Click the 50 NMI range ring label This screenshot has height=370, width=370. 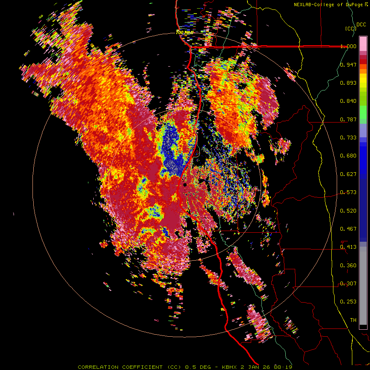(x=185, y=109)
